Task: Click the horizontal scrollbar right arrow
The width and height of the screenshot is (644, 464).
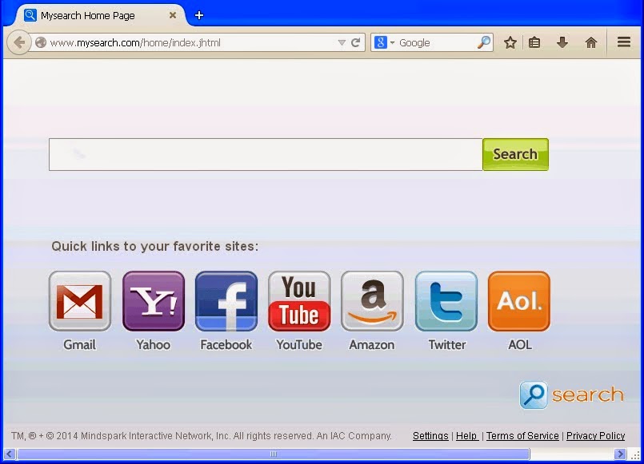Action: coord(620,454)
